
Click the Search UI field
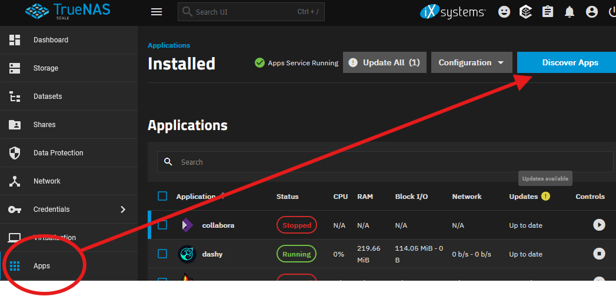pyautogui.click(x=251, y=12)
